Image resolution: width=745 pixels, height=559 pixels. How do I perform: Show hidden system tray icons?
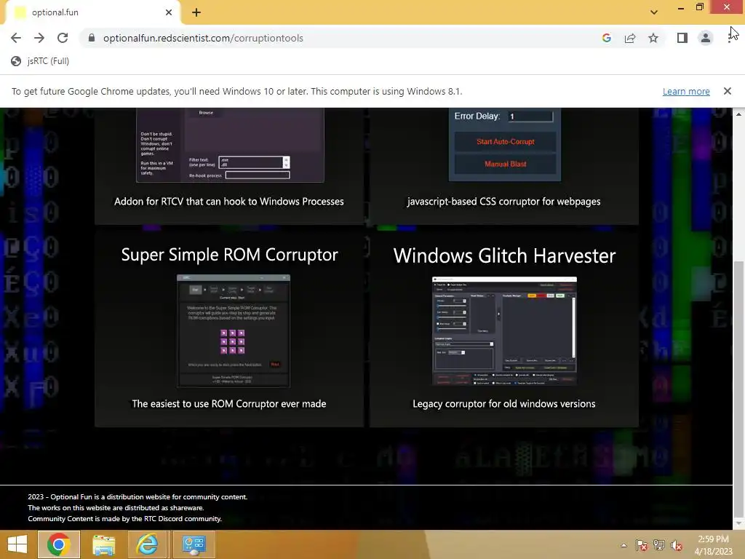pyautogui.click(x=624, y=545)
